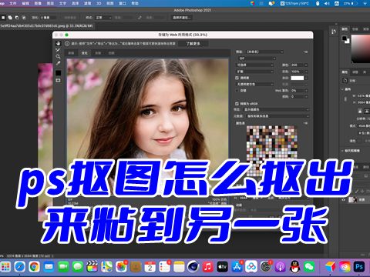Image resolution: width=370 pixels, height=277 pixels.
Task: Select the open jpeg document tab
Action: (47, 25)
